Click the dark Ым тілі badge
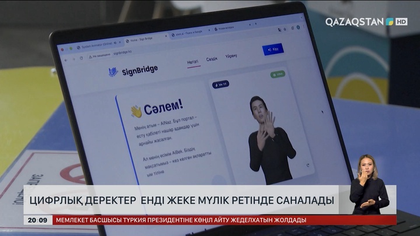 [x=220, y=84]
